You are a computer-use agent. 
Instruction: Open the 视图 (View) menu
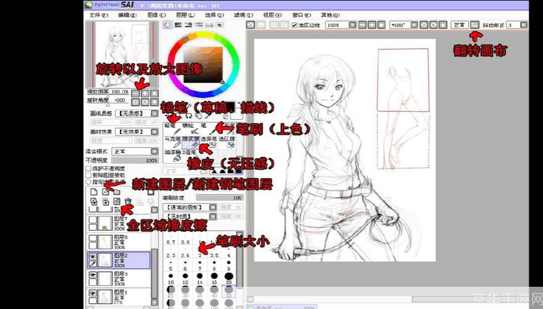[272, 15]
